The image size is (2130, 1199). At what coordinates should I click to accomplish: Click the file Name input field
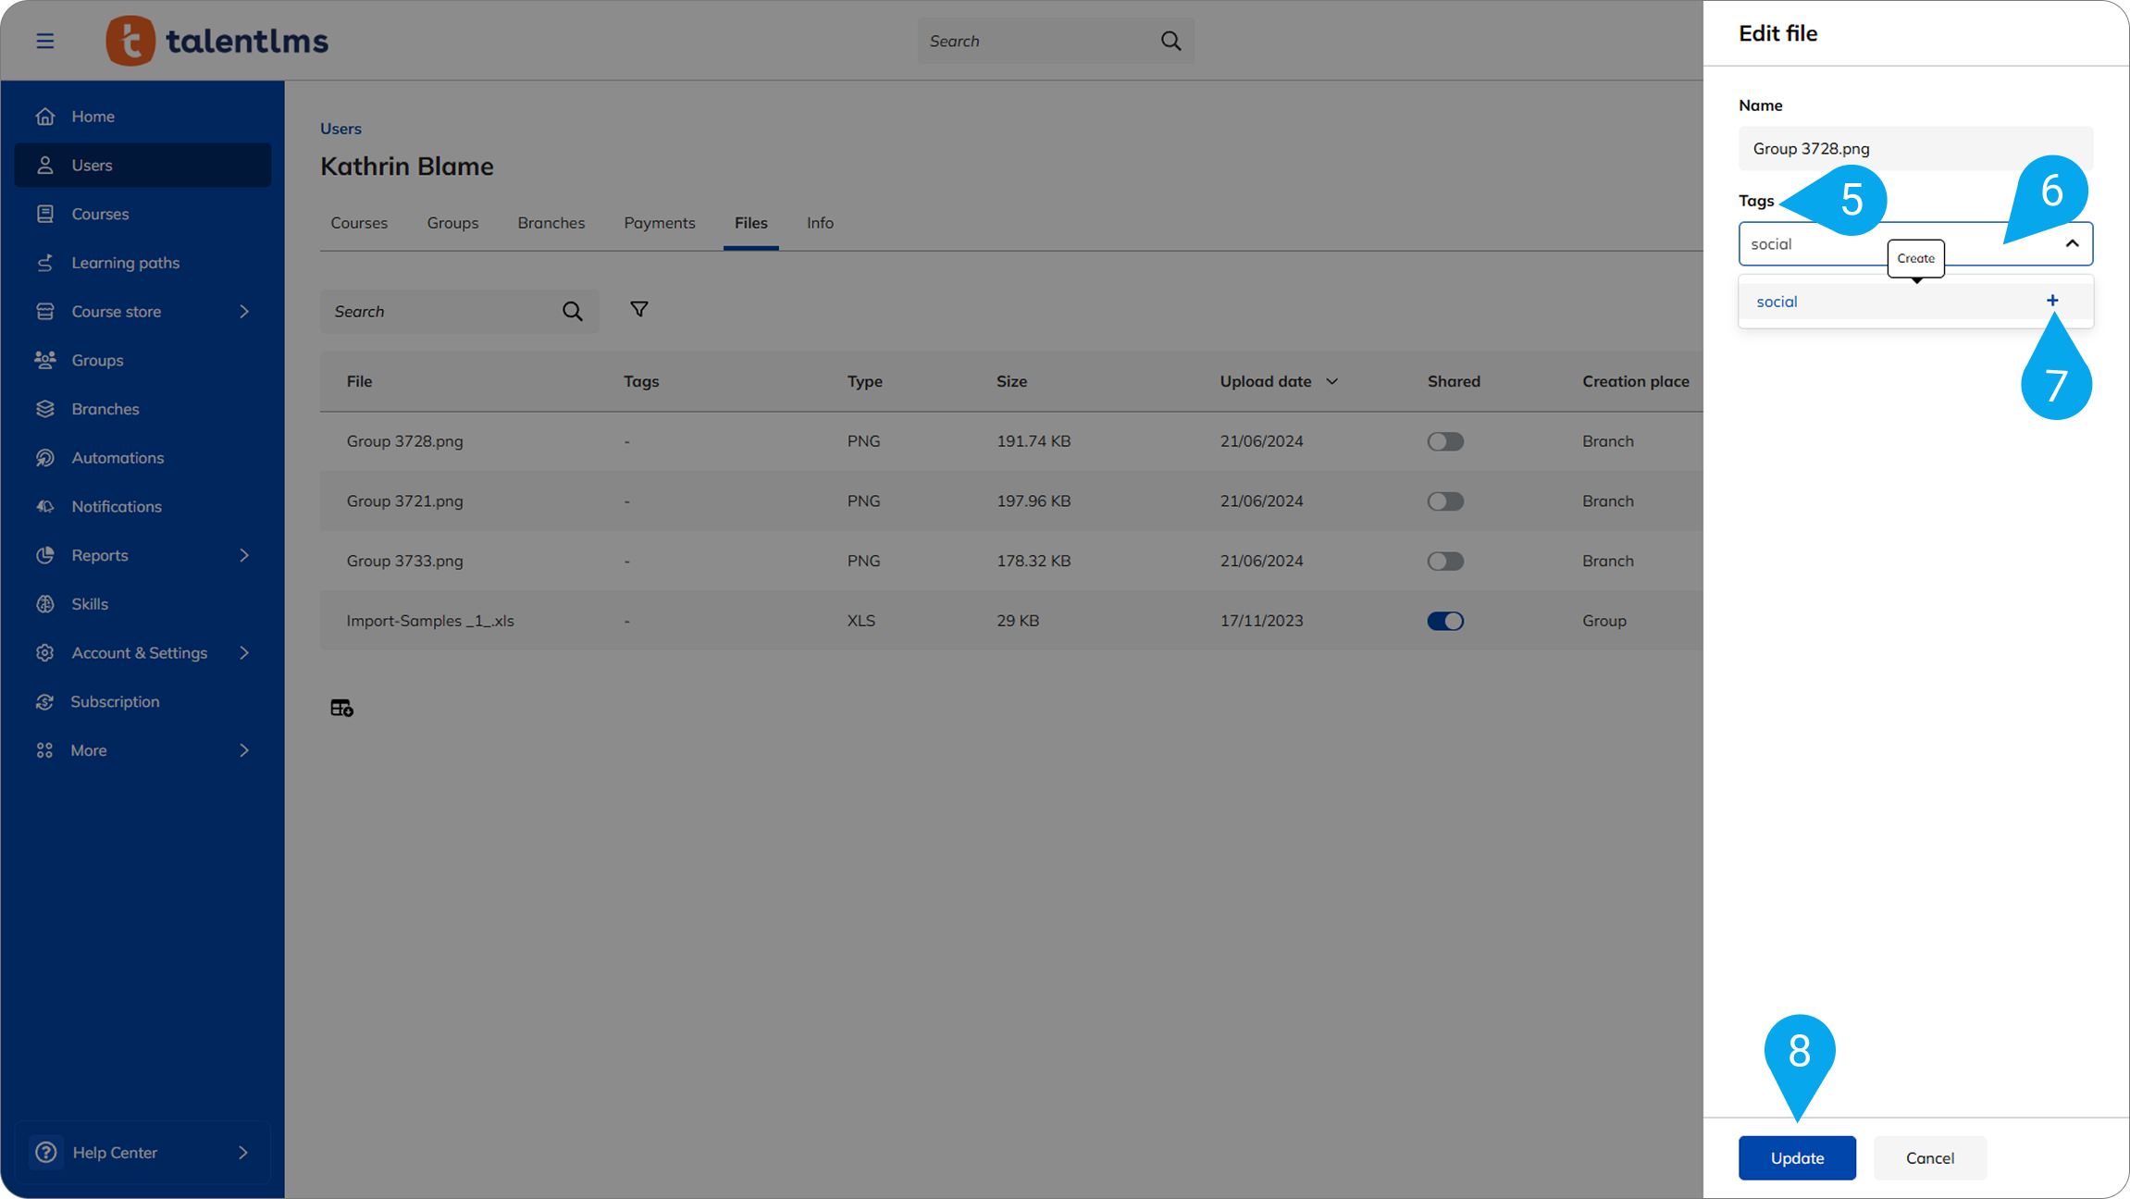tap(1914, 149)
